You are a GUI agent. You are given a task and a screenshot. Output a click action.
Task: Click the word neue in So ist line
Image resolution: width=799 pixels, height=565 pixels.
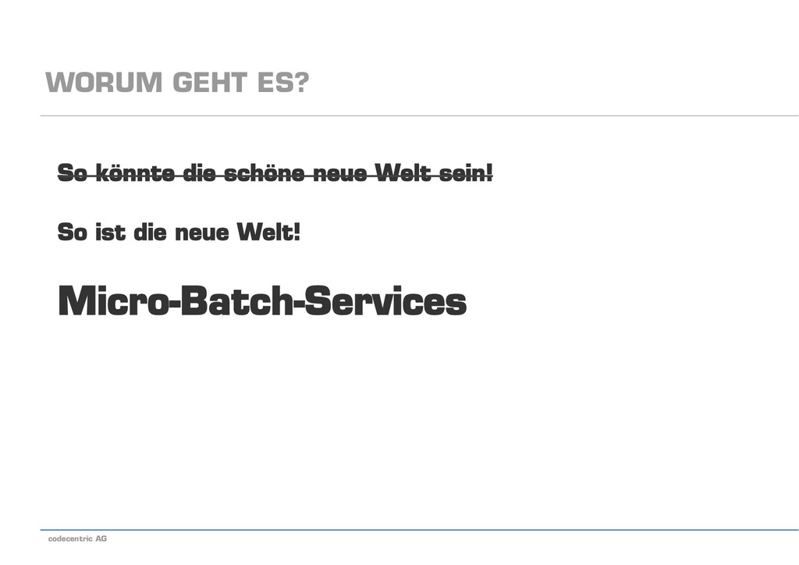pyautogui.click(x=202, y=233)
